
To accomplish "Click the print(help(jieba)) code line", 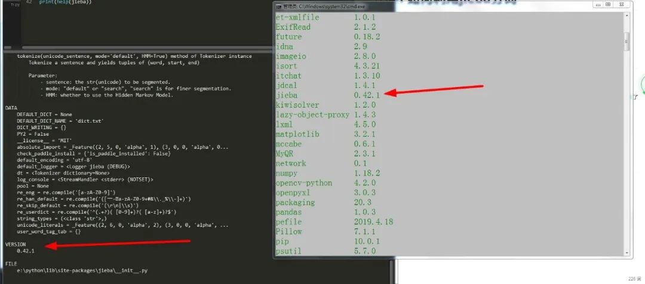I will point(67,2).
